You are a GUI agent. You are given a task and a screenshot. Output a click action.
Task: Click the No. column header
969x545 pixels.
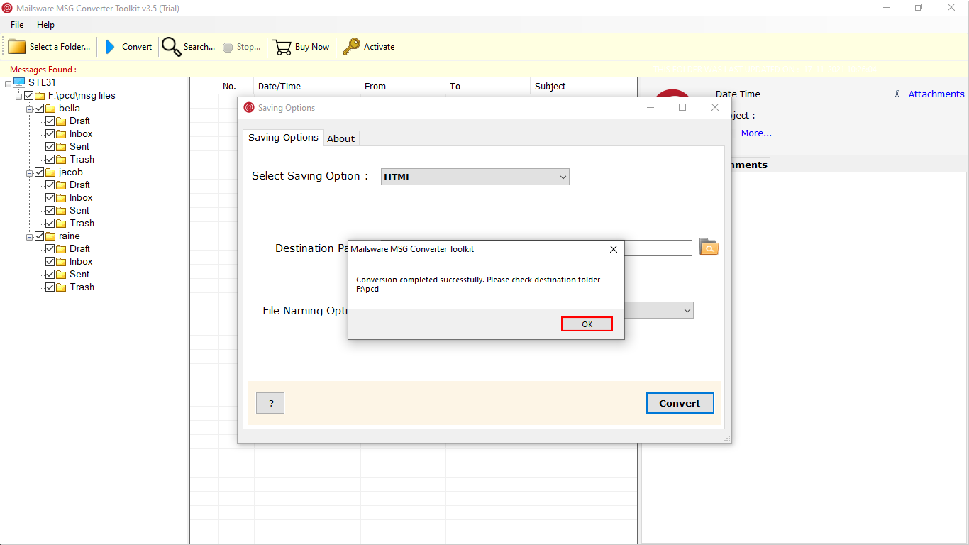click(x=236, y=86)
